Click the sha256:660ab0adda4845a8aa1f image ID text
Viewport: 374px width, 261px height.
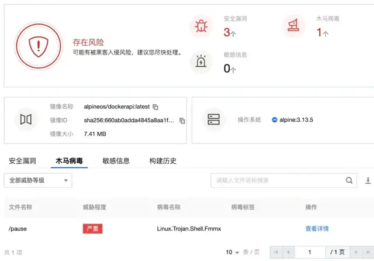click(x=129, y=121)
